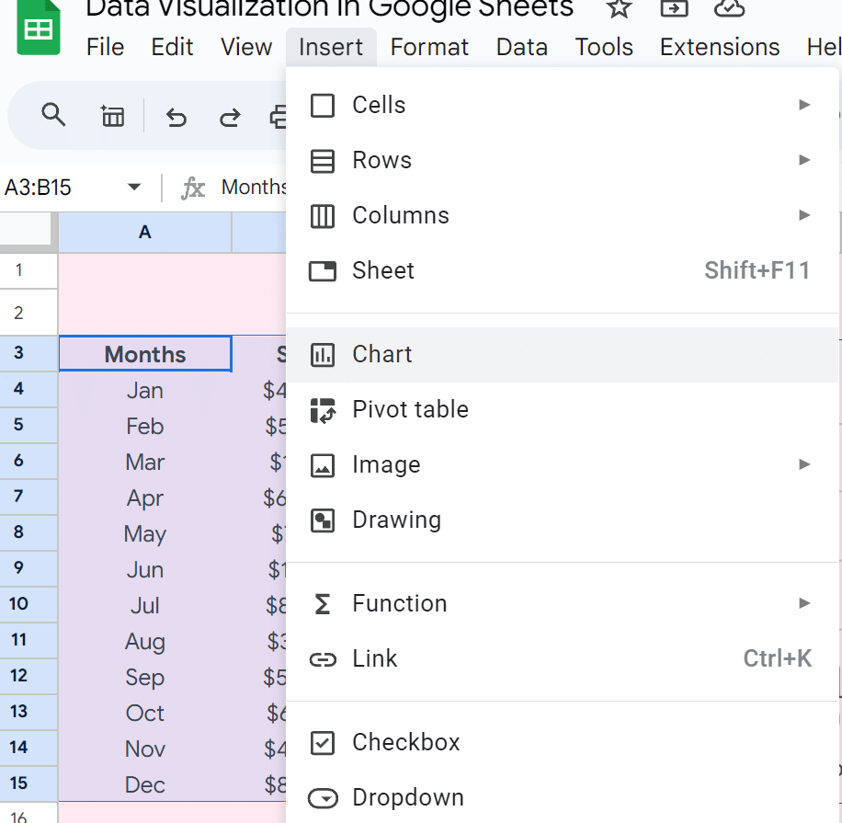Search the menus magnifier icon

point(53,115)
